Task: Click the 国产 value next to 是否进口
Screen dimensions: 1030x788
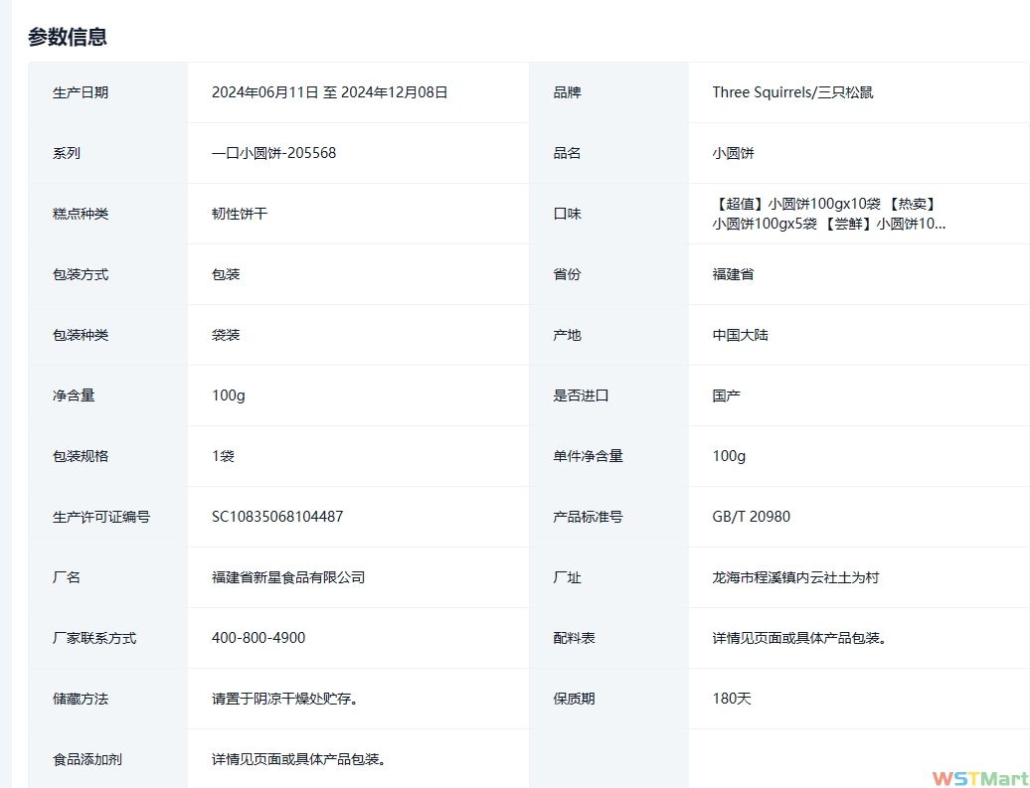Action: (x=726, y=395)
